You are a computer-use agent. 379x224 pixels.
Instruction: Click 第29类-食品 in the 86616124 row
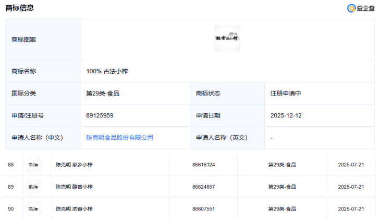pyautogui.click(x=282, y=165)
